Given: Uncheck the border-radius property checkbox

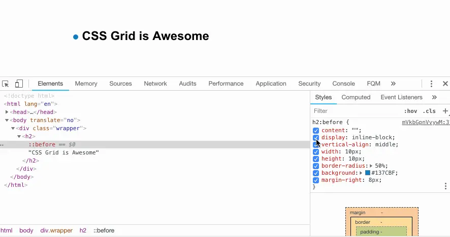Looking at the screenshot, I should point(316,166).
